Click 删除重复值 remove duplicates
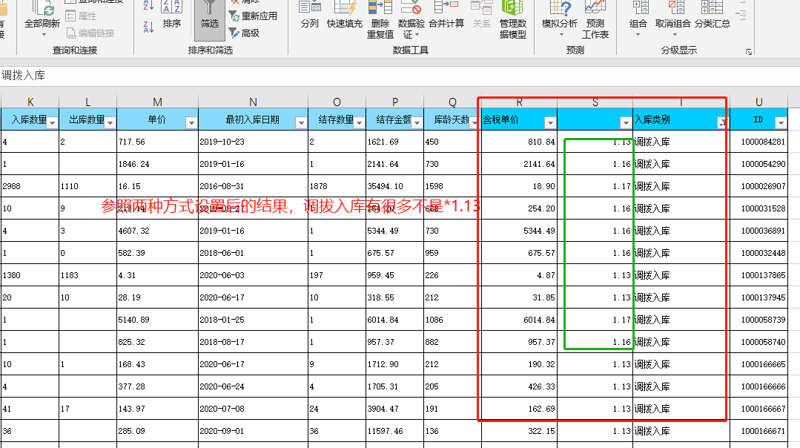Viewport: 800px width, 448px height. pos(380,19)
